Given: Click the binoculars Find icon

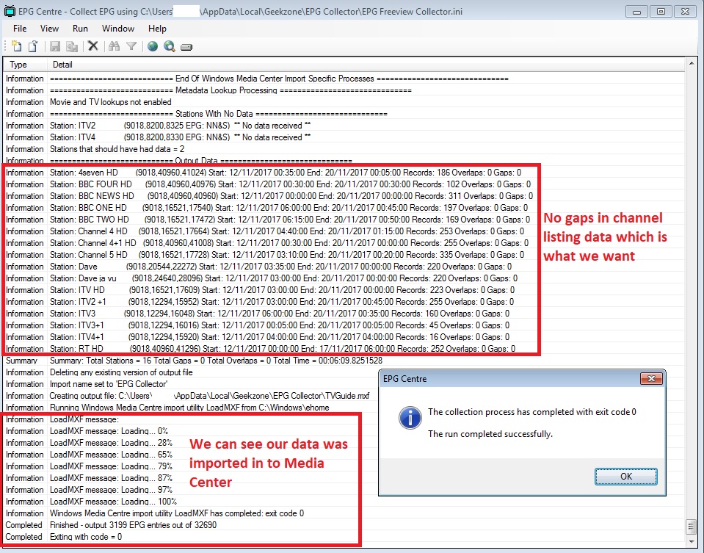Looking at the screenshot, I should tap(114, 46).
